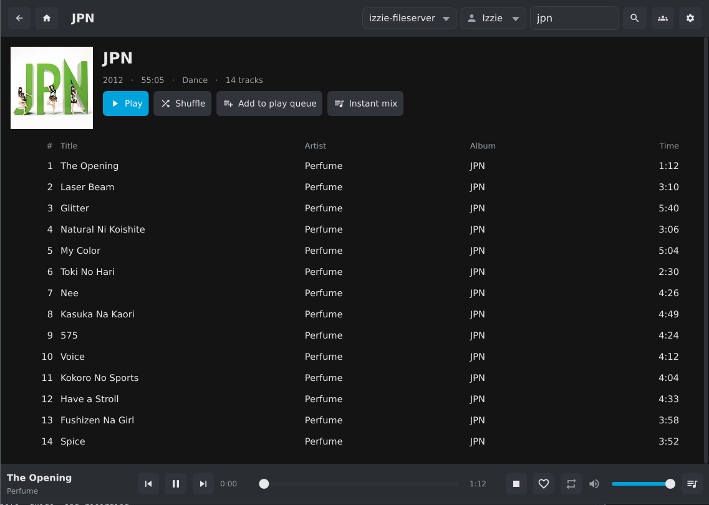The image size is (709, 505).
Task: Click the JPN album cover art
Action: tap(52, 88)
